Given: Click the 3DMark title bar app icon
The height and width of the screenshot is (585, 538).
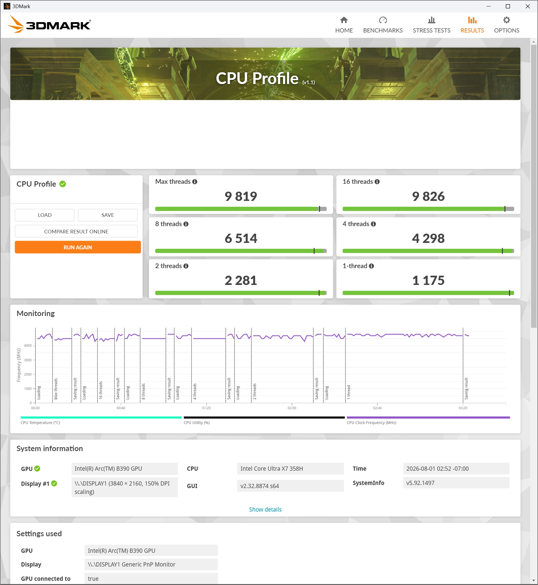Looking at the screenshot, I should tap(7, 6).
